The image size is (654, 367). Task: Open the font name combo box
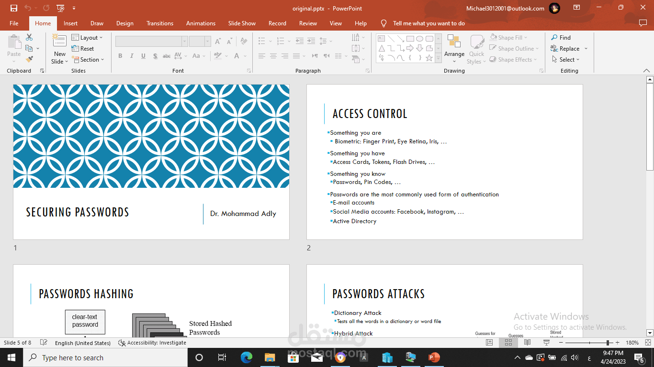(x=151, y=42)
